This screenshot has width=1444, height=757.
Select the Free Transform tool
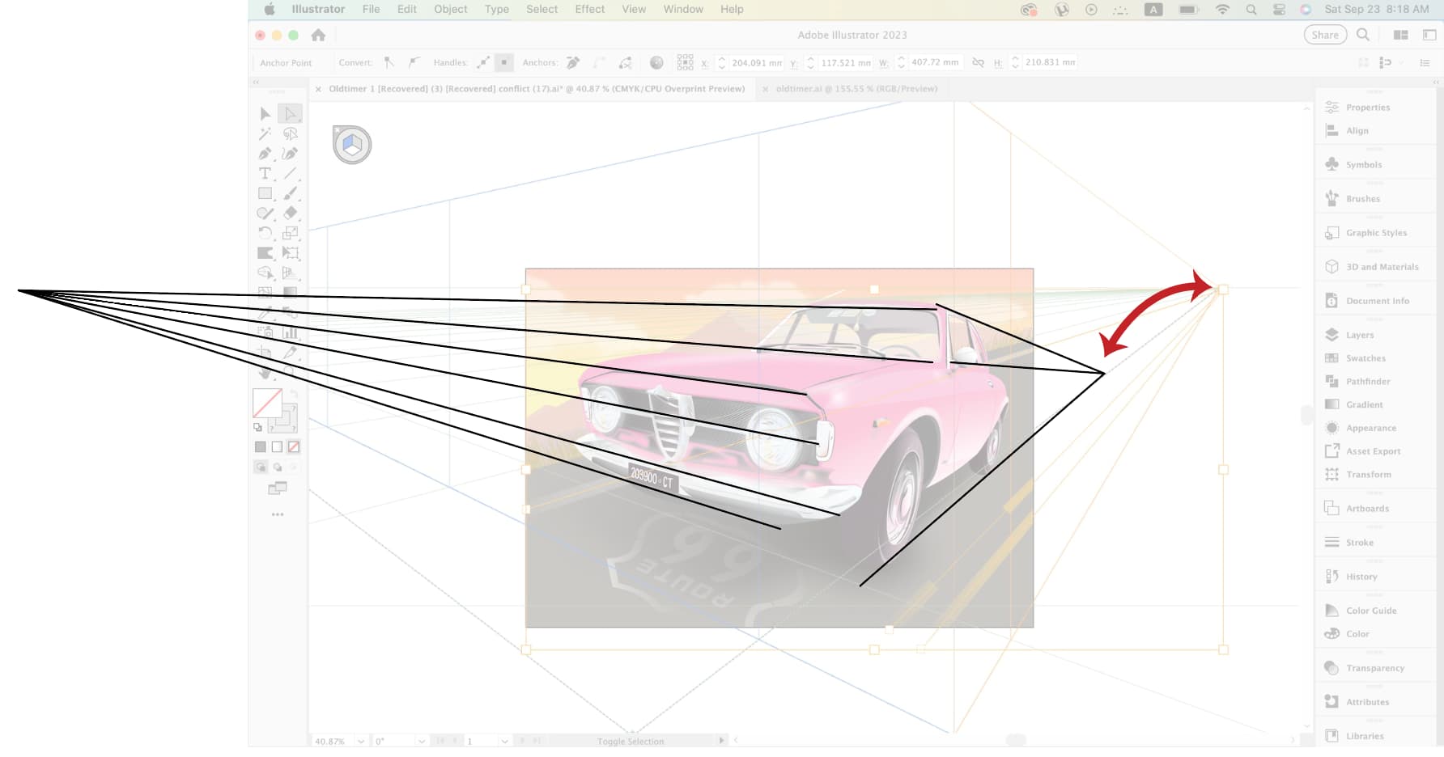pos(290,253)
